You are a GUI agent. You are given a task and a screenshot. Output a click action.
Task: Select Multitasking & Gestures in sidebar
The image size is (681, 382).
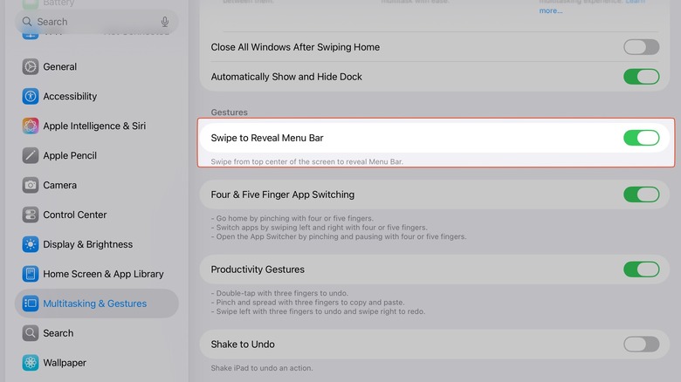(96, 304)
